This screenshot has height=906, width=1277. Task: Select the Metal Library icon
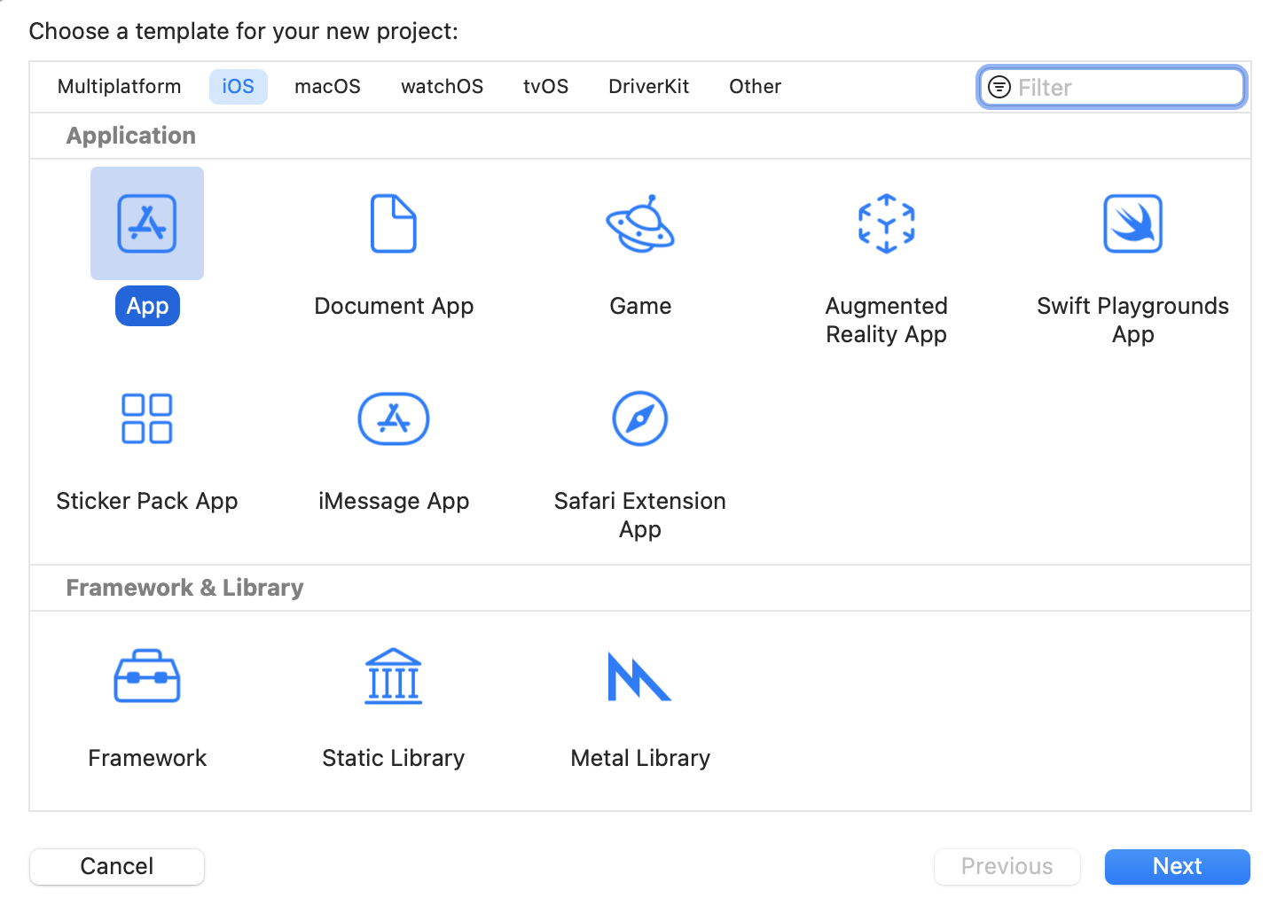click(x=639, y=676)
